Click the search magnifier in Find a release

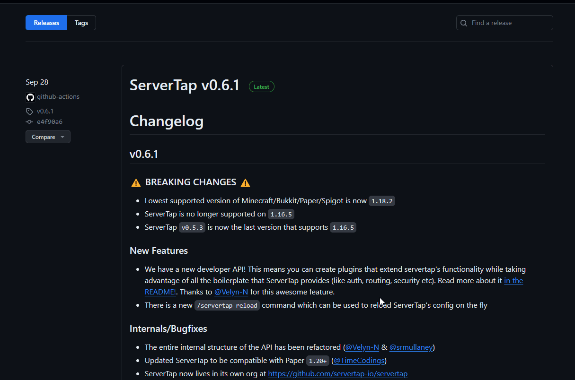pyautogui.click(x=463, y=23)
